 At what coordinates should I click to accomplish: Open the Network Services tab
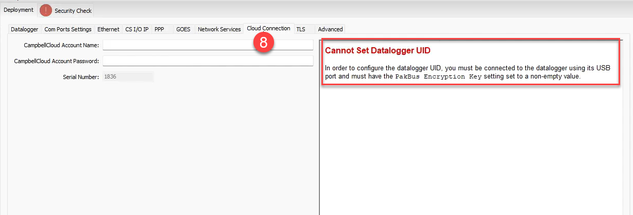pos(219,29)
